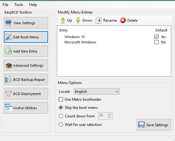This screenshot has width=175, height=141.
Task: Open View Settings via monitor icon
Action: point(8,23)
